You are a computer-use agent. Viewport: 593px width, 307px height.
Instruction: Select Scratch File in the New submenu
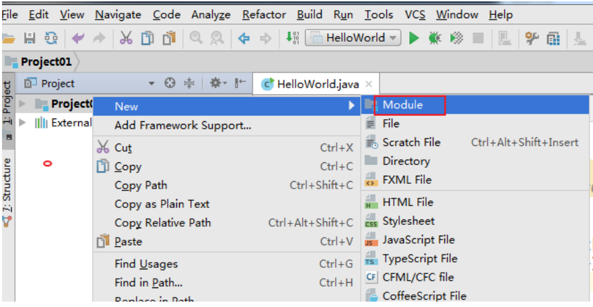click(x=475, y=142)
